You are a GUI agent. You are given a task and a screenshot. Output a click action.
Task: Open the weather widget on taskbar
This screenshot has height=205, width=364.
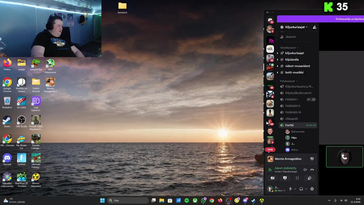click(14, 200)
